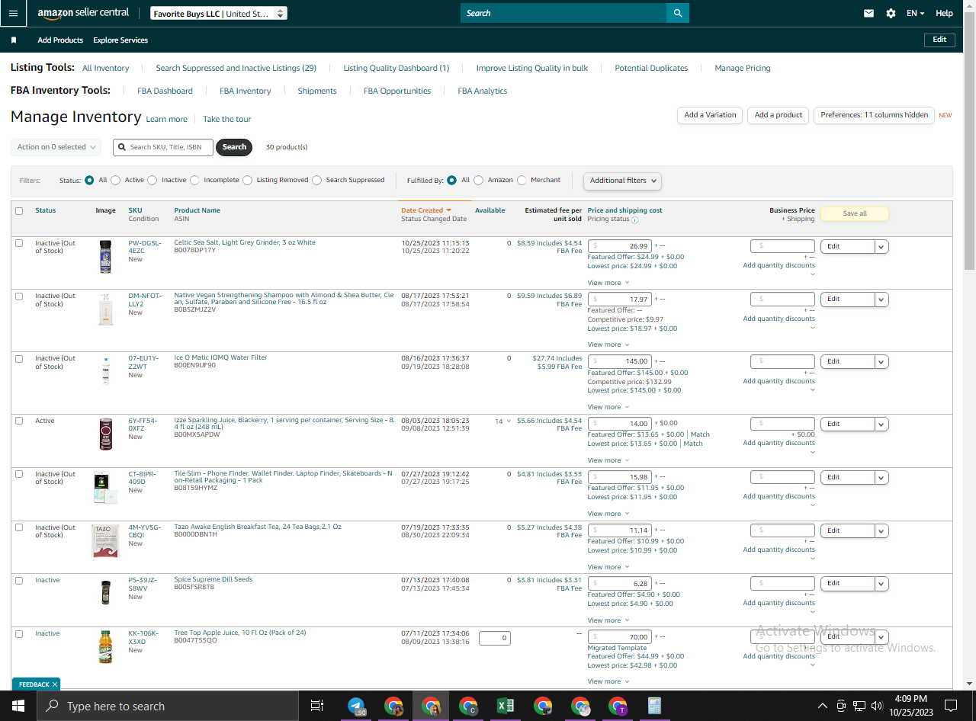
Task: Open the Windows notification center icon
Action: (x=951, y=706)
